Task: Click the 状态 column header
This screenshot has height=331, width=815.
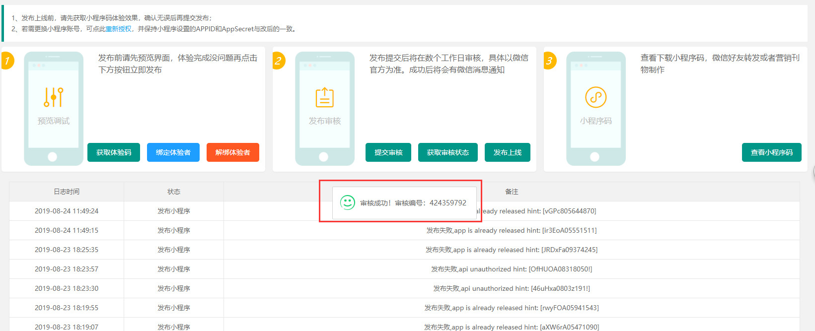Action: point(174,192)
